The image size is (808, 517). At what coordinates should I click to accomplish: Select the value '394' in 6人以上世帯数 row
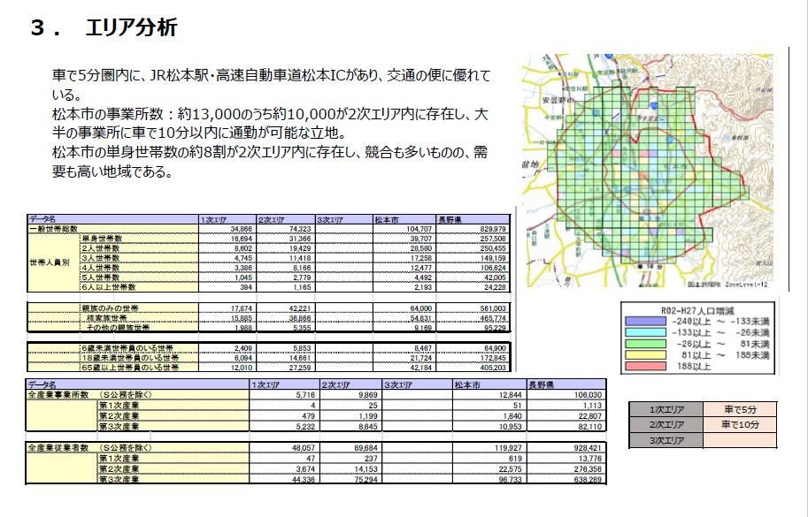click(x=246, y=287)
